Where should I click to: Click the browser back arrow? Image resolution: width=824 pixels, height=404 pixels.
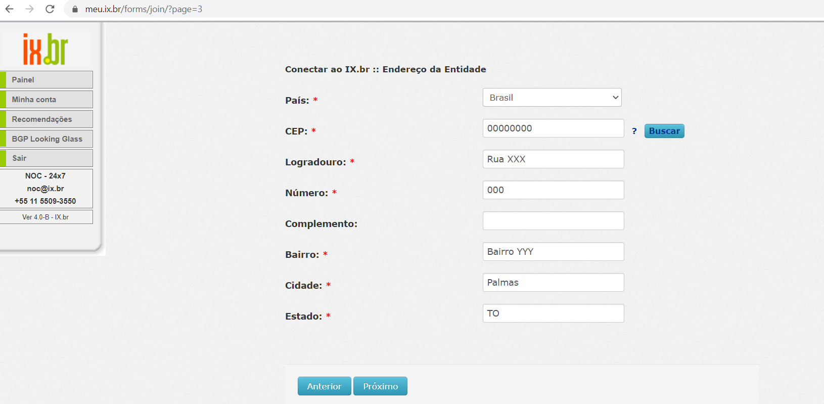click(x=10, y=9)
